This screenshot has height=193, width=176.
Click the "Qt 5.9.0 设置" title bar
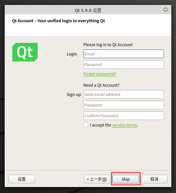pyautogui.click(x=88, y=10)
